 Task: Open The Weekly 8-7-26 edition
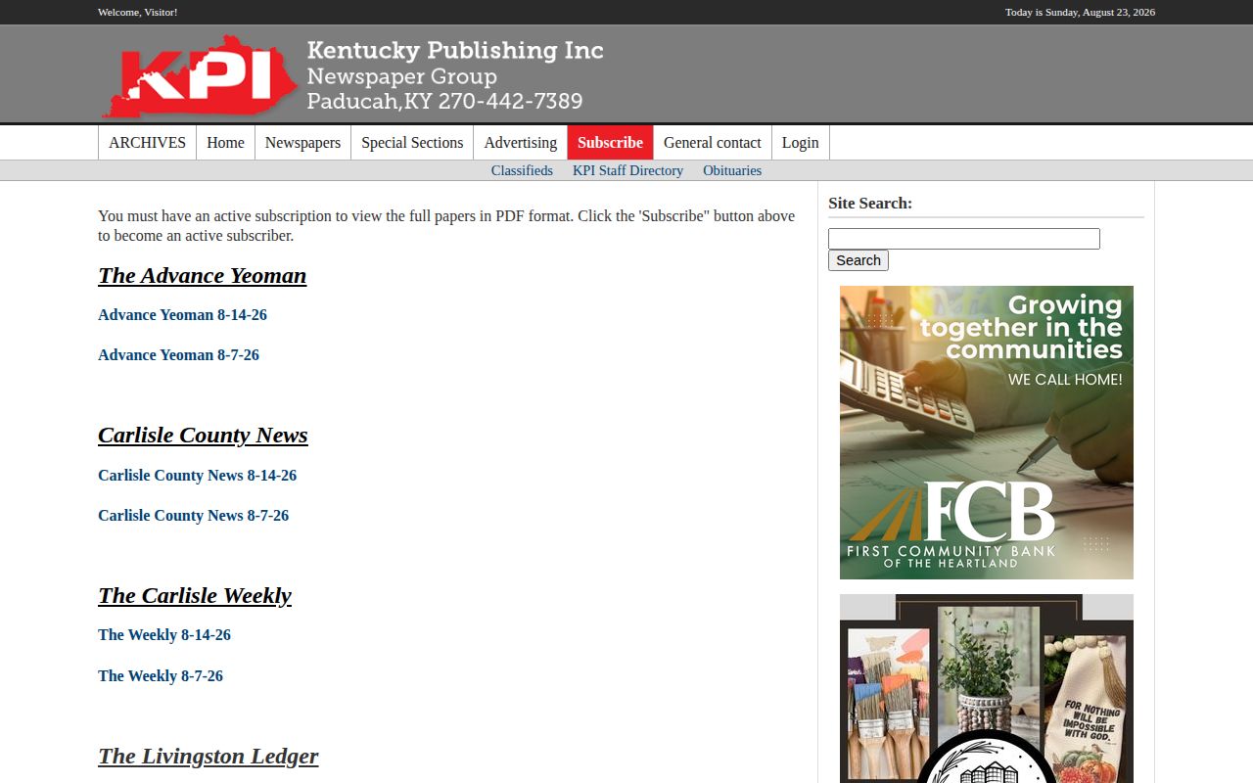click(x=161, y=676)
